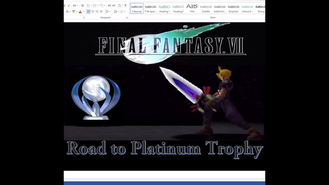Apply yellow text highlight color
The height and width of the screenshot is (185, 329).
pyautogui.click(x=74, y=12)
